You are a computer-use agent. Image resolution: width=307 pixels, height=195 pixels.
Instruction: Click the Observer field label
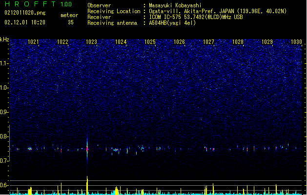coord(99,5)
